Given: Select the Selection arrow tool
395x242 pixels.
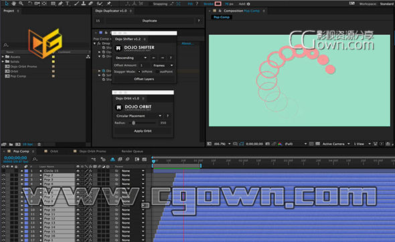Looking at the screenshot, I should [x=7, y=3].
